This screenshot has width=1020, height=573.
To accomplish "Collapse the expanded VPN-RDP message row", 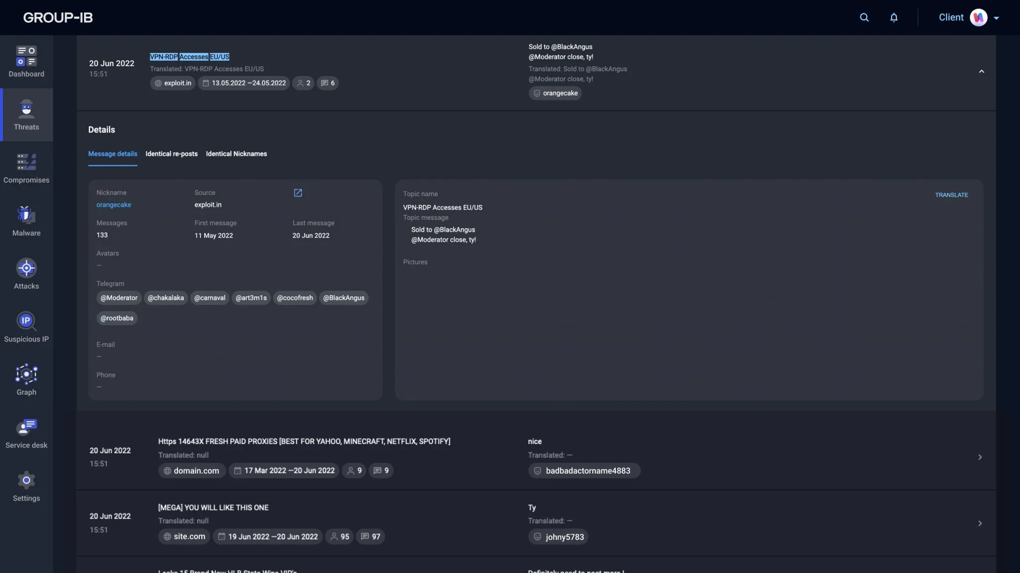I will pyautogui.click(x=981, y=72).
